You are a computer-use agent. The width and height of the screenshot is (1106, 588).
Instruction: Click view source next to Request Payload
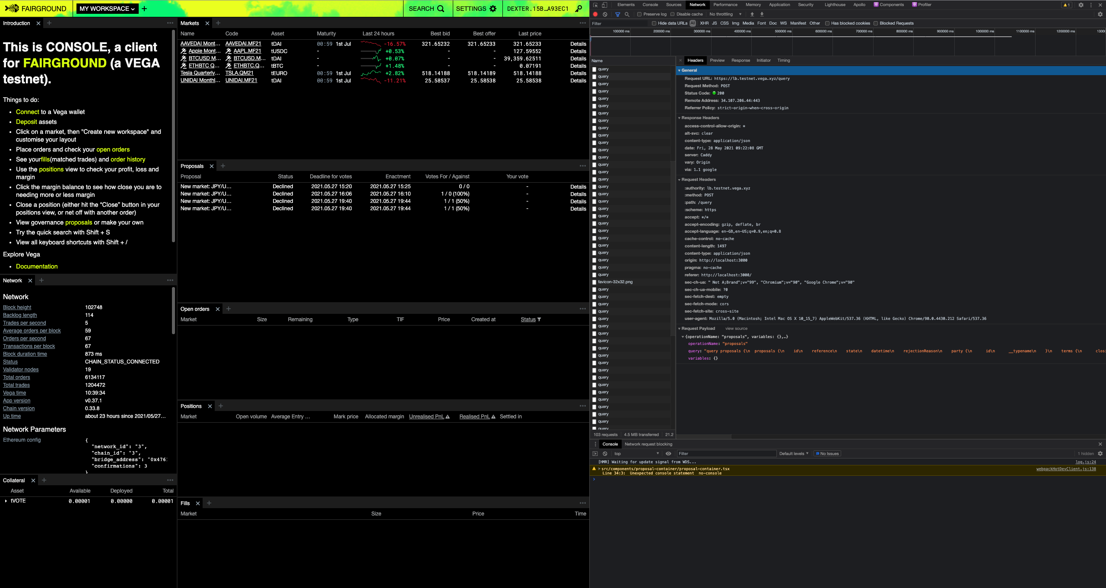click(x=736, y=329)
